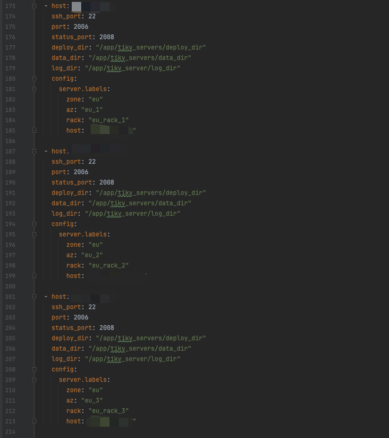Image resolution: width=389 pixels, height=438 pixels.
Task: Fold the config section on line 194
Action: tap(34, 224)
